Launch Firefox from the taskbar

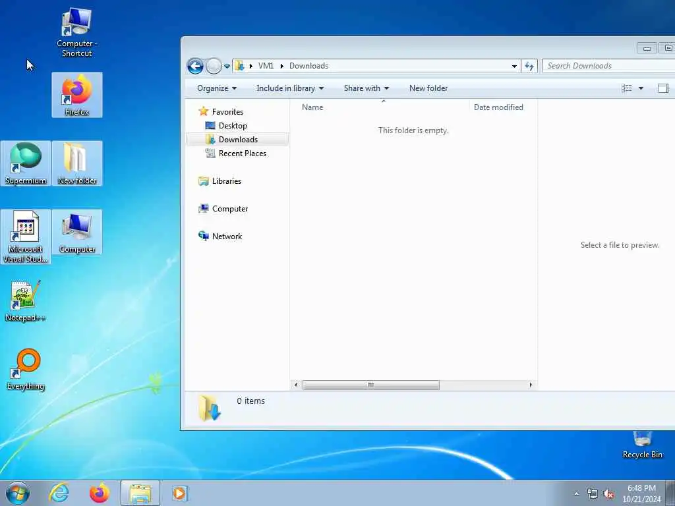(x=100, y=493)
